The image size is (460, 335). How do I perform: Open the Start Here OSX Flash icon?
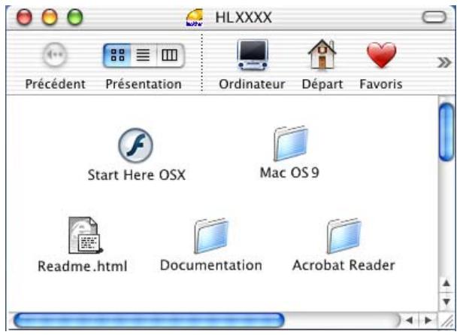135,145
